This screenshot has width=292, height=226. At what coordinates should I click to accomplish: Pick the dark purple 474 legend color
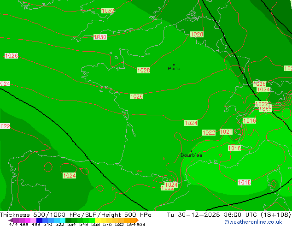coord(11,220)
